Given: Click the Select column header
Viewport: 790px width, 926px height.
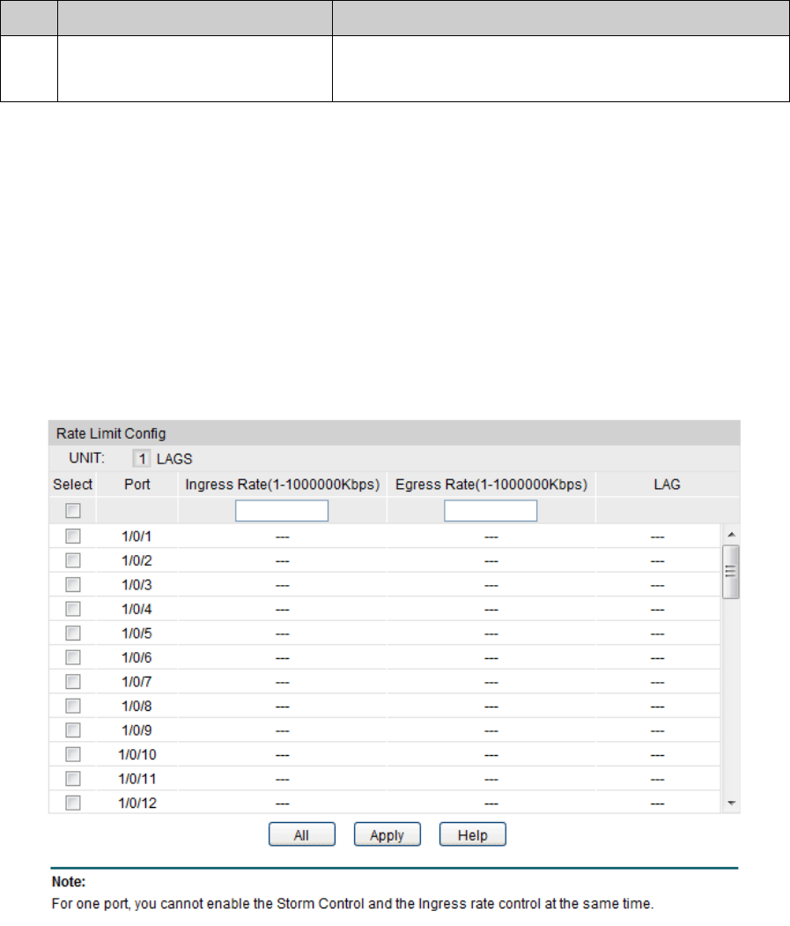Looking at the screenshot, I should (x=72, y=485).
